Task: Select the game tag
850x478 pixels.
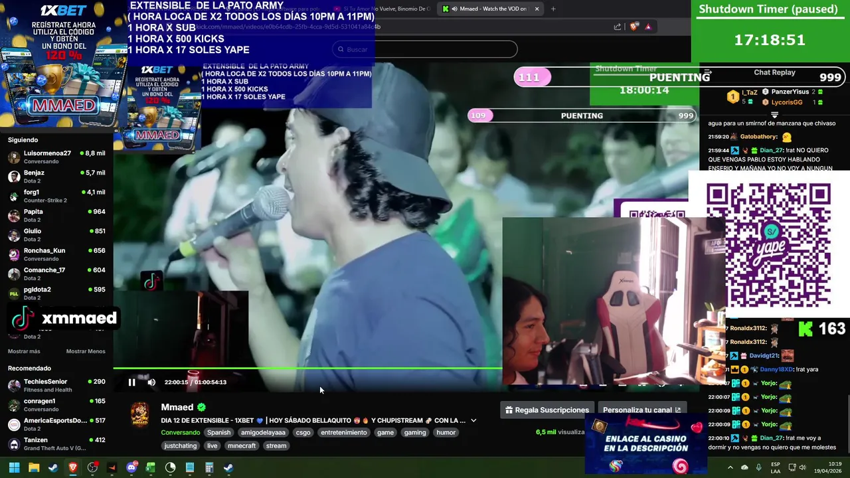Action: (386, 432)
